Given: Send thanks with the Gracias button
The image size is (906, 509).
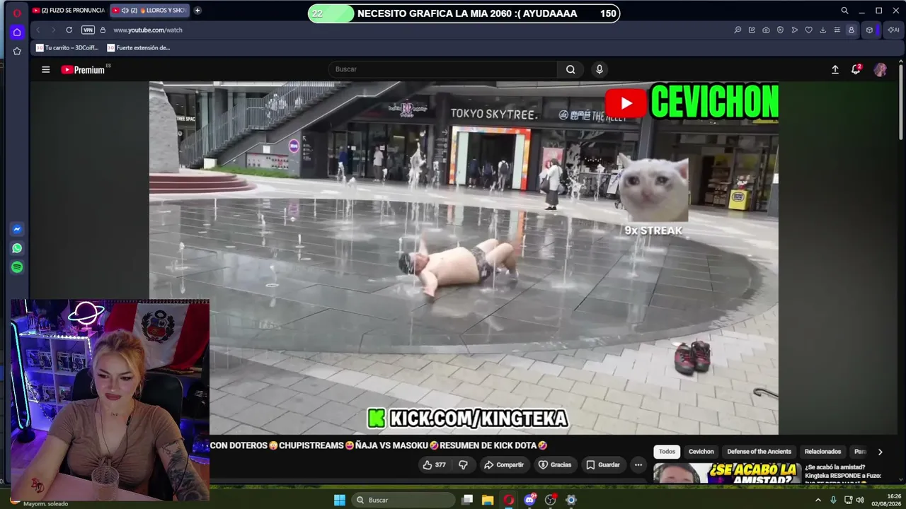Looking at the screenshot, I should [555, 465].
